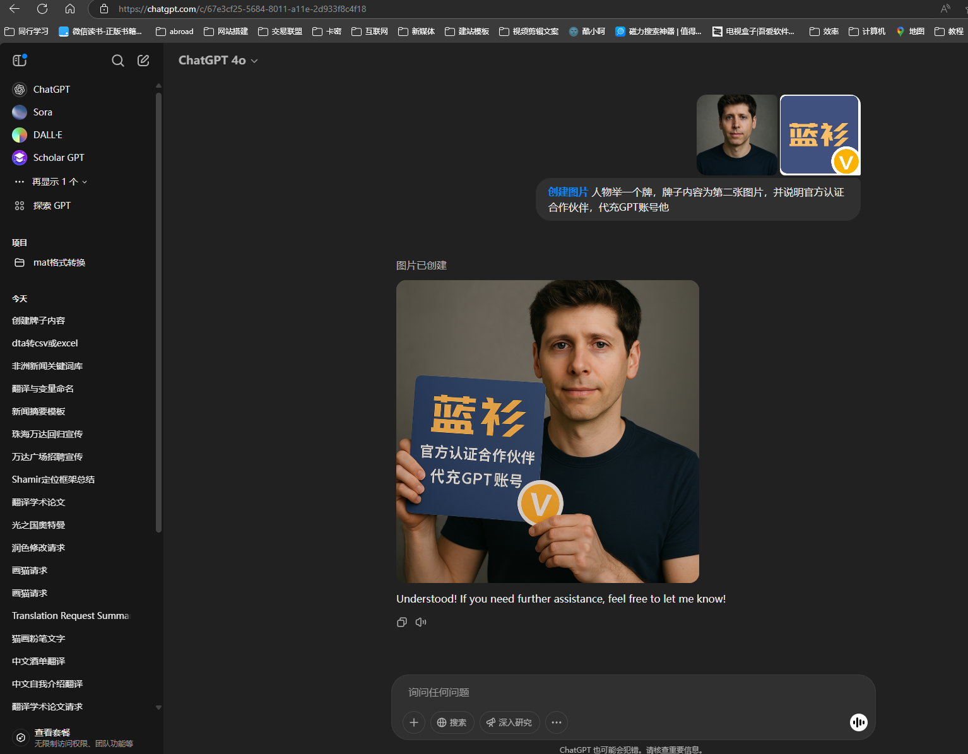
Task: Open abroad bookmark folder
Action: (175, 32)
